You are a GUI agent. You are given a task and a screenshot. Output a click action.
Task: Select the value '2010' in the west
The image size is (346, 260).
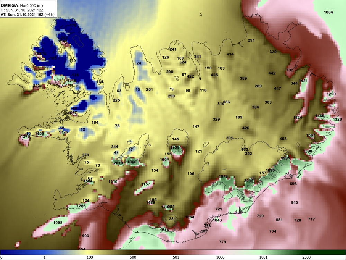(118, 163)
